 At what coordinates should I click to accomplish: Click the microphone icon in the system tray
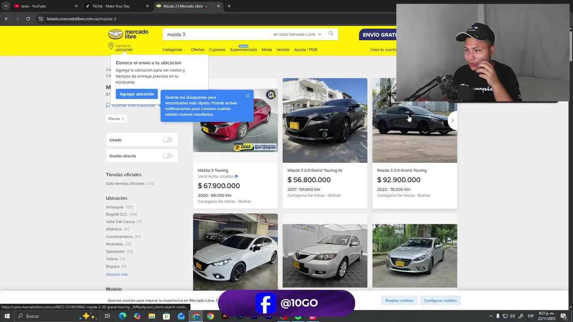pos(498,316)
